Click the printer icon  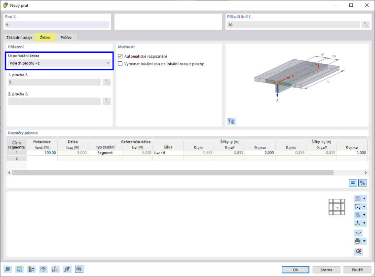[358, 241]
